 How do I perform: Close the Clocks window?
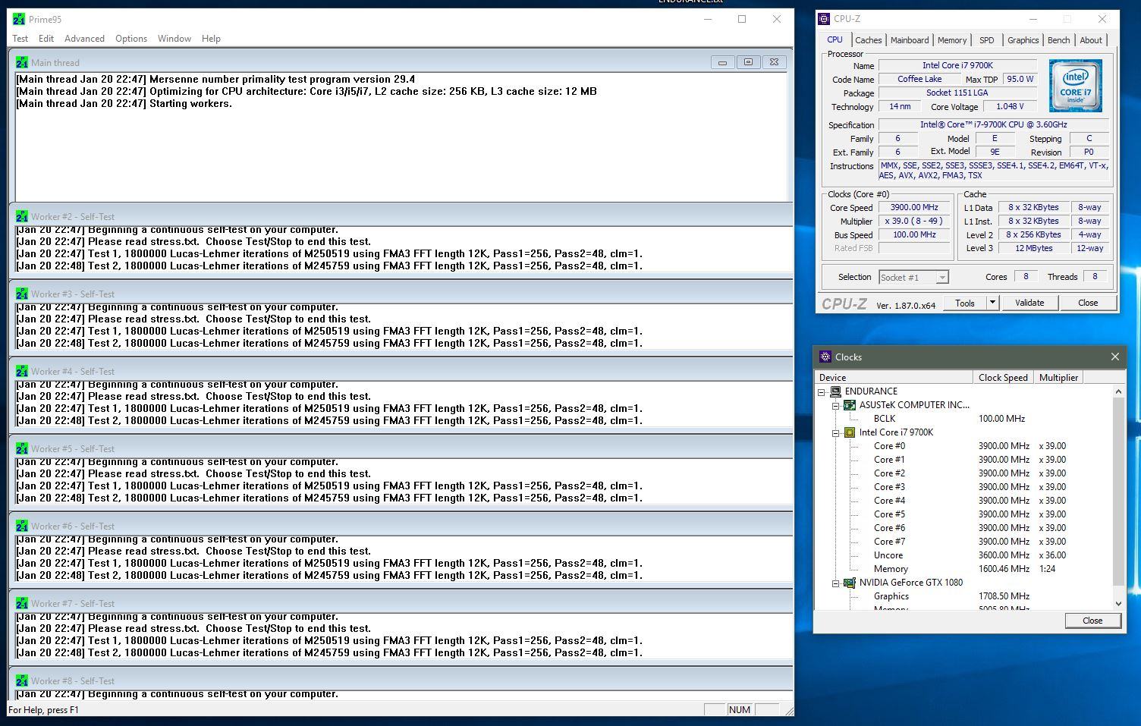coord(1114,357)
